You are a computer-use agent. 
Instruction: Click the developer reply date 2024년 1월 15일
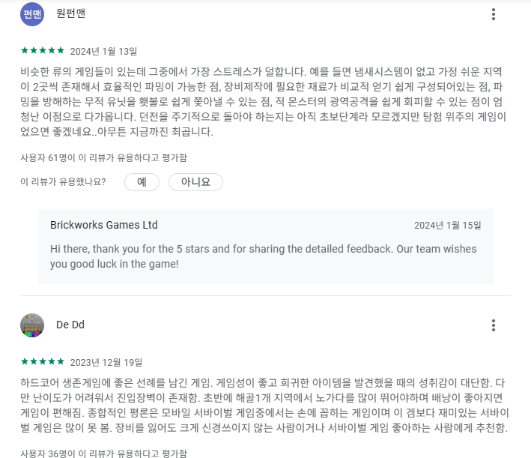(448, 225)
